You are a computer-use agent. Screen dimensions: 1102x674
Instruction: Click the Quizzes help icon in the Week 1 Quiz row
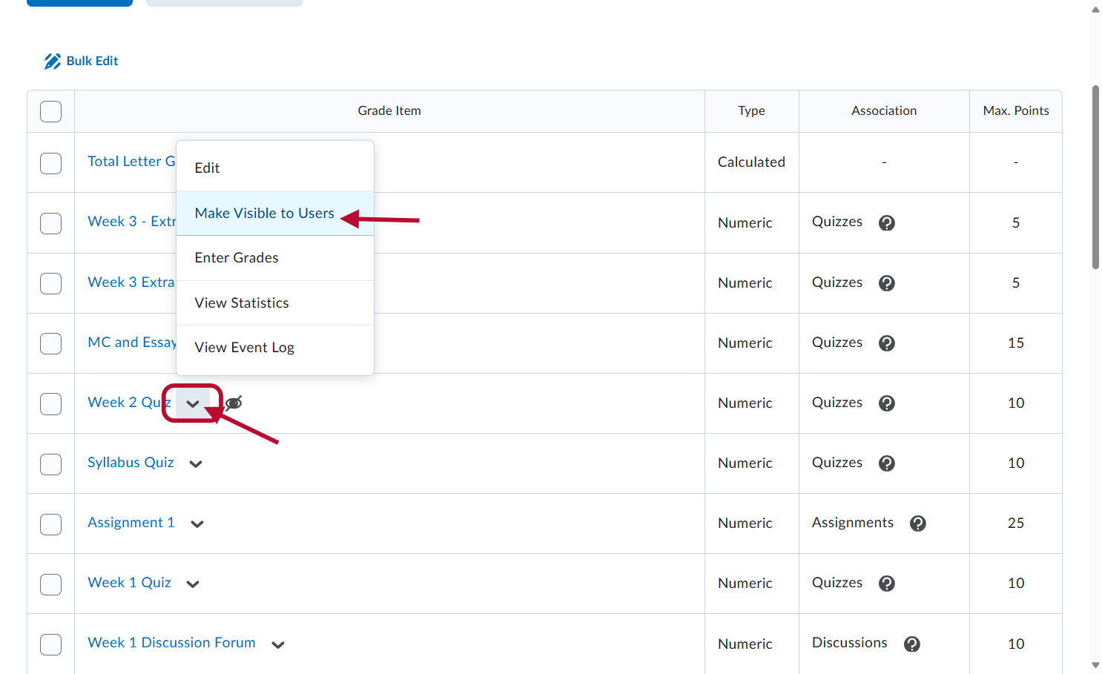pos(887,583)
